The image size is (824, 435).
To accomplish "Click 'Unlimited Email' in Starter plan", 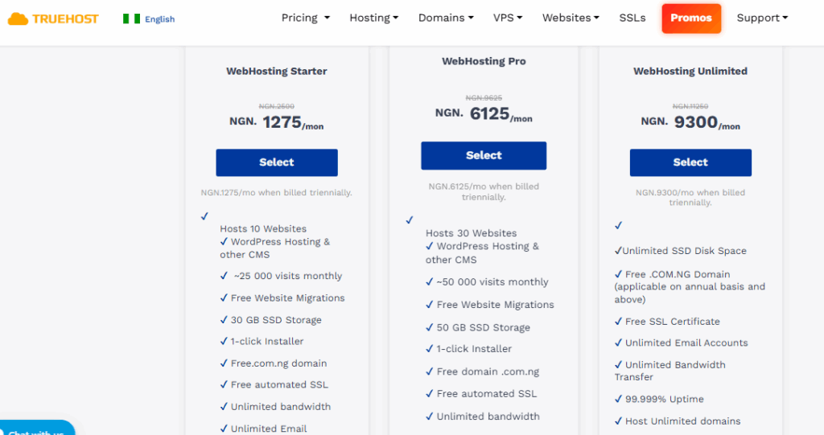I will (x=269, y=429).
